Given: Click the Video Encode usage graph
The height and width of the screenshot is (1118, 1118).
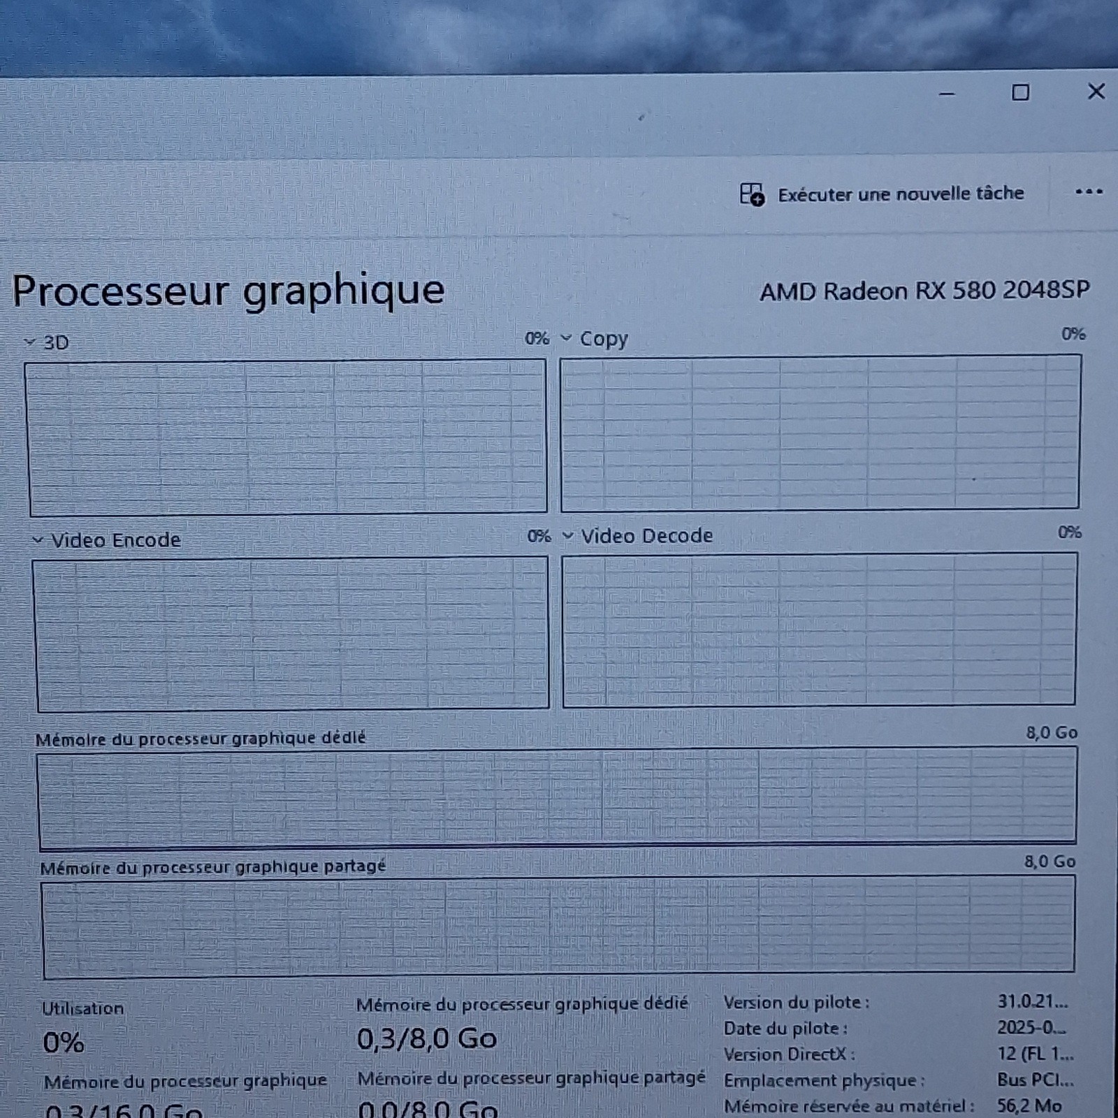Looking at the screenshot, I should click(x=291, y=634).
